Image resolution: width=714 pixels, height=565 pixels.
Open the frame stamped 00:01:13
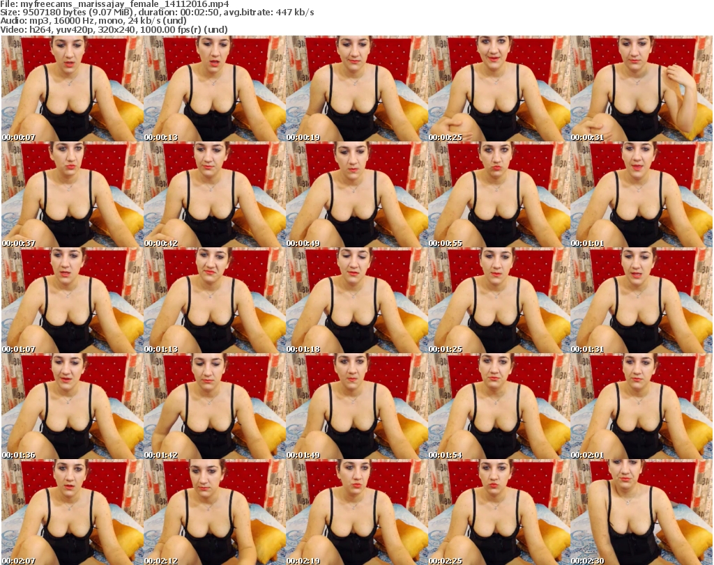pyautogui.click(x=215, y=301)
